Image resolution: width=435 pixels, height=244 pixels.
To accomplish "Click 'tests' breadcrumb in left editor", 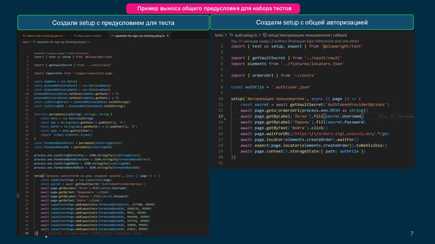I will [x=25, y=42].
